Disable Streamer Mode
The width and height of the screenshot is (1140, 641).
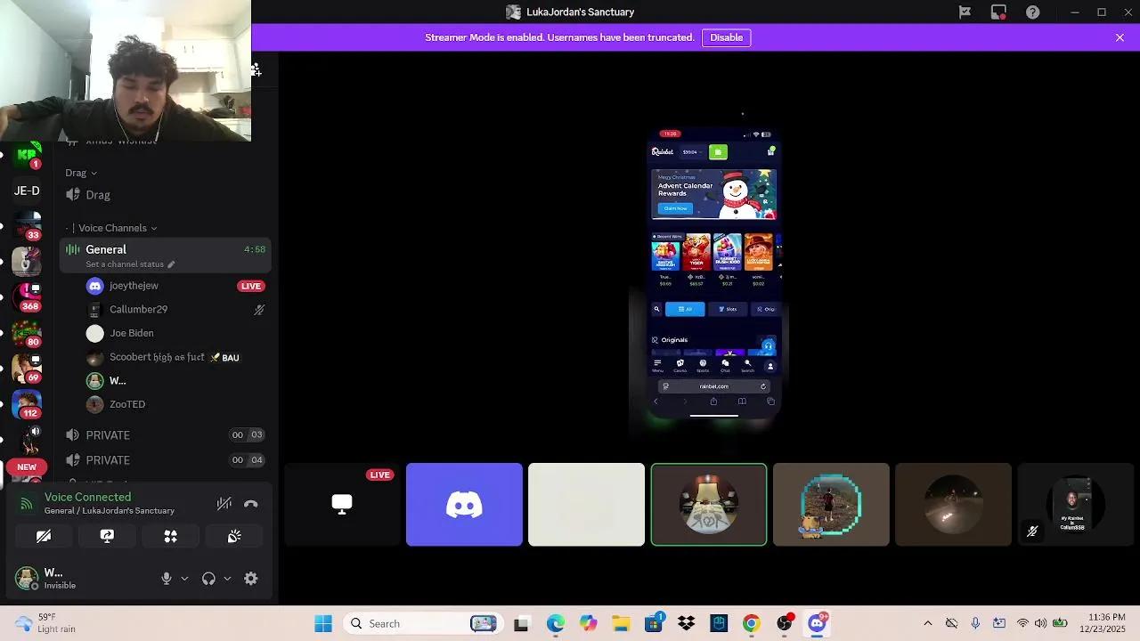pos(726,37)
